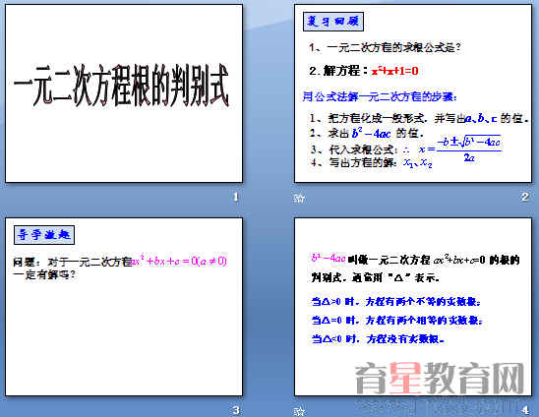The image size is (539, 417).
Task: Select slide 4 discriminant thumbnail
Action: [x=413, y=307]
